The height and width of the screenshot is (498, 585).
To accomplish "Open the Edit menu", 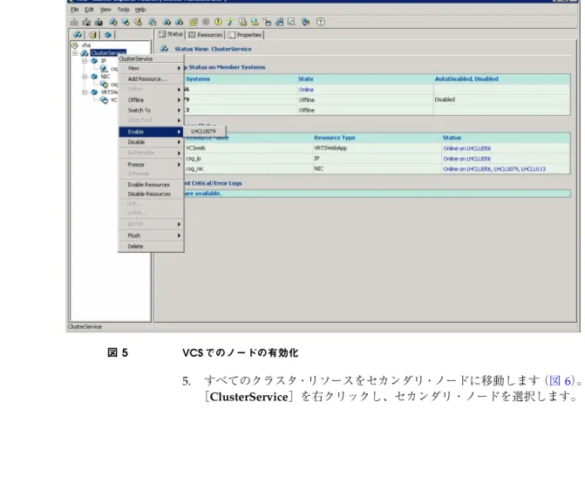I will click(x=89, y=10).
